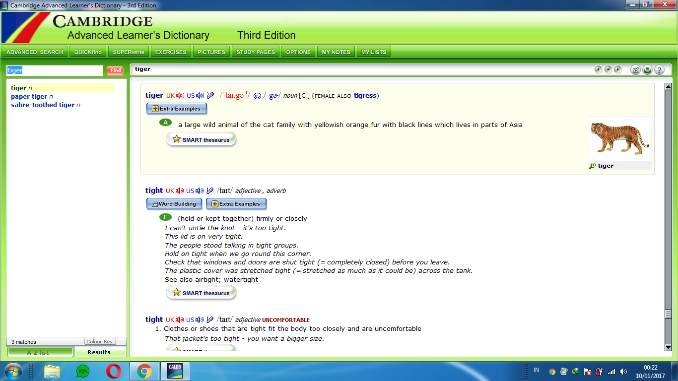Switch to A-Z list tab
678x381 pixels.
(40, 352)
